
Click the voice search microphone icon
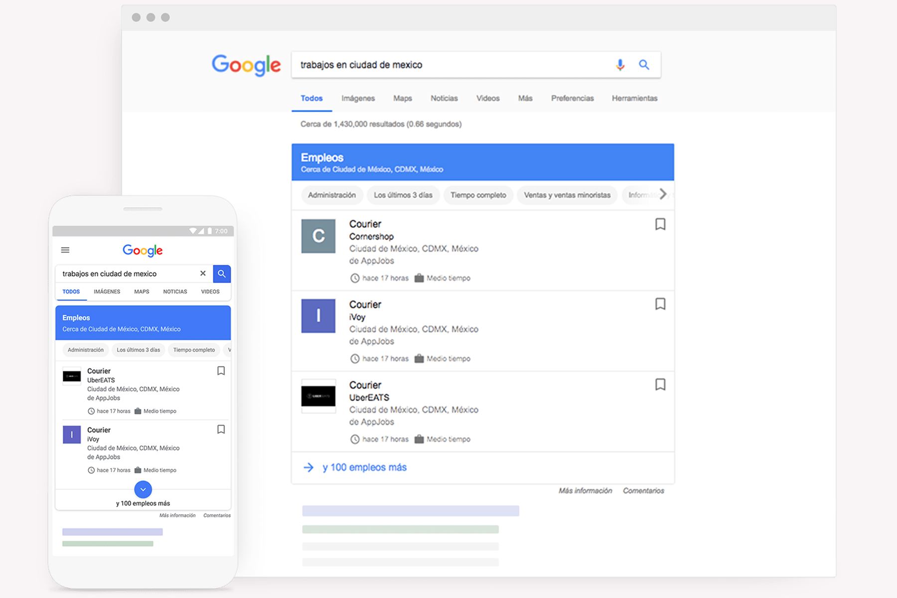coord(620,65)
